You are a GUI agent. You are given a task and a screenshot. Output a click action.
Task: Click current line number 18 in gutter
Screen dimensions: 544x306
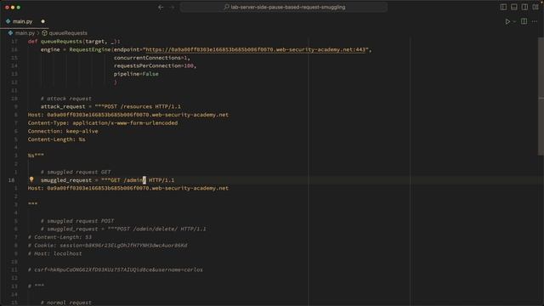[11, 180]
